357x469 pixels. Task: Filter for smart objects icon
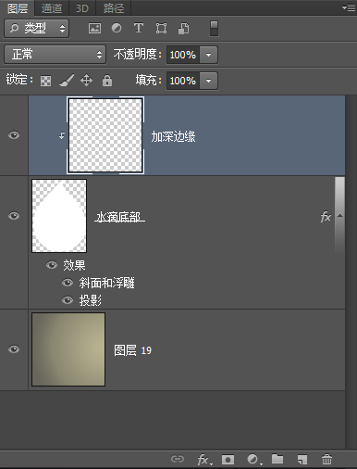coord(184,29)
